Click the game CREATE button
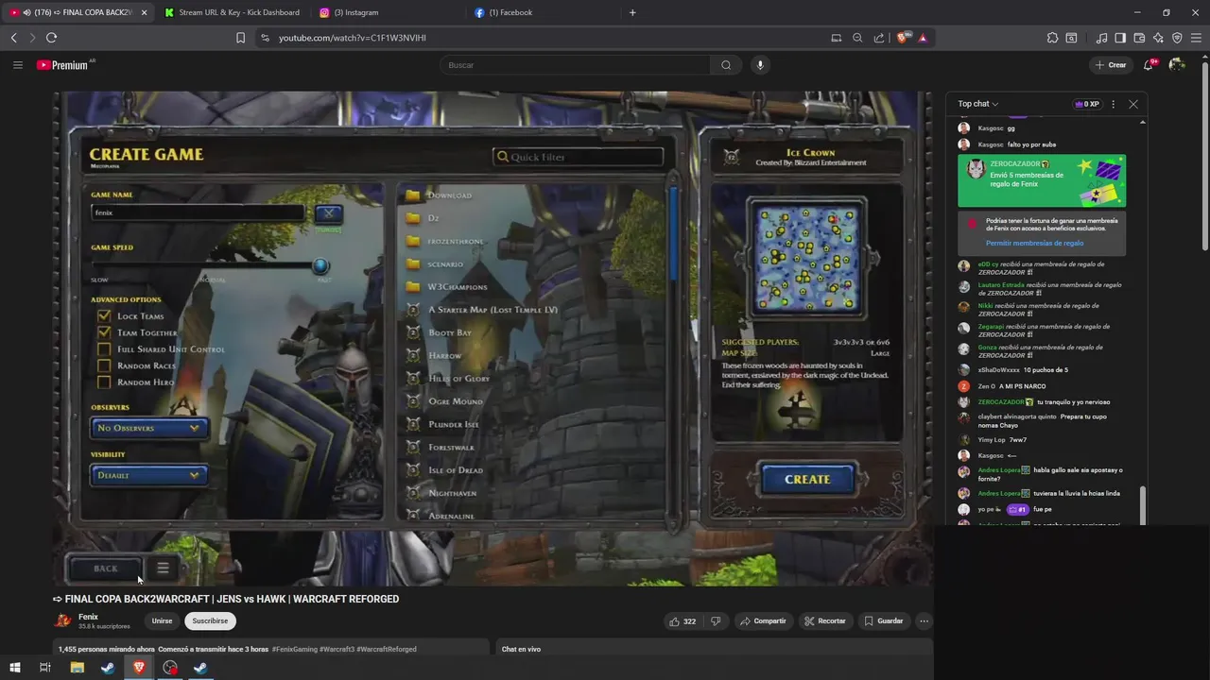The image size is (1210, 680). click(807, 480)
